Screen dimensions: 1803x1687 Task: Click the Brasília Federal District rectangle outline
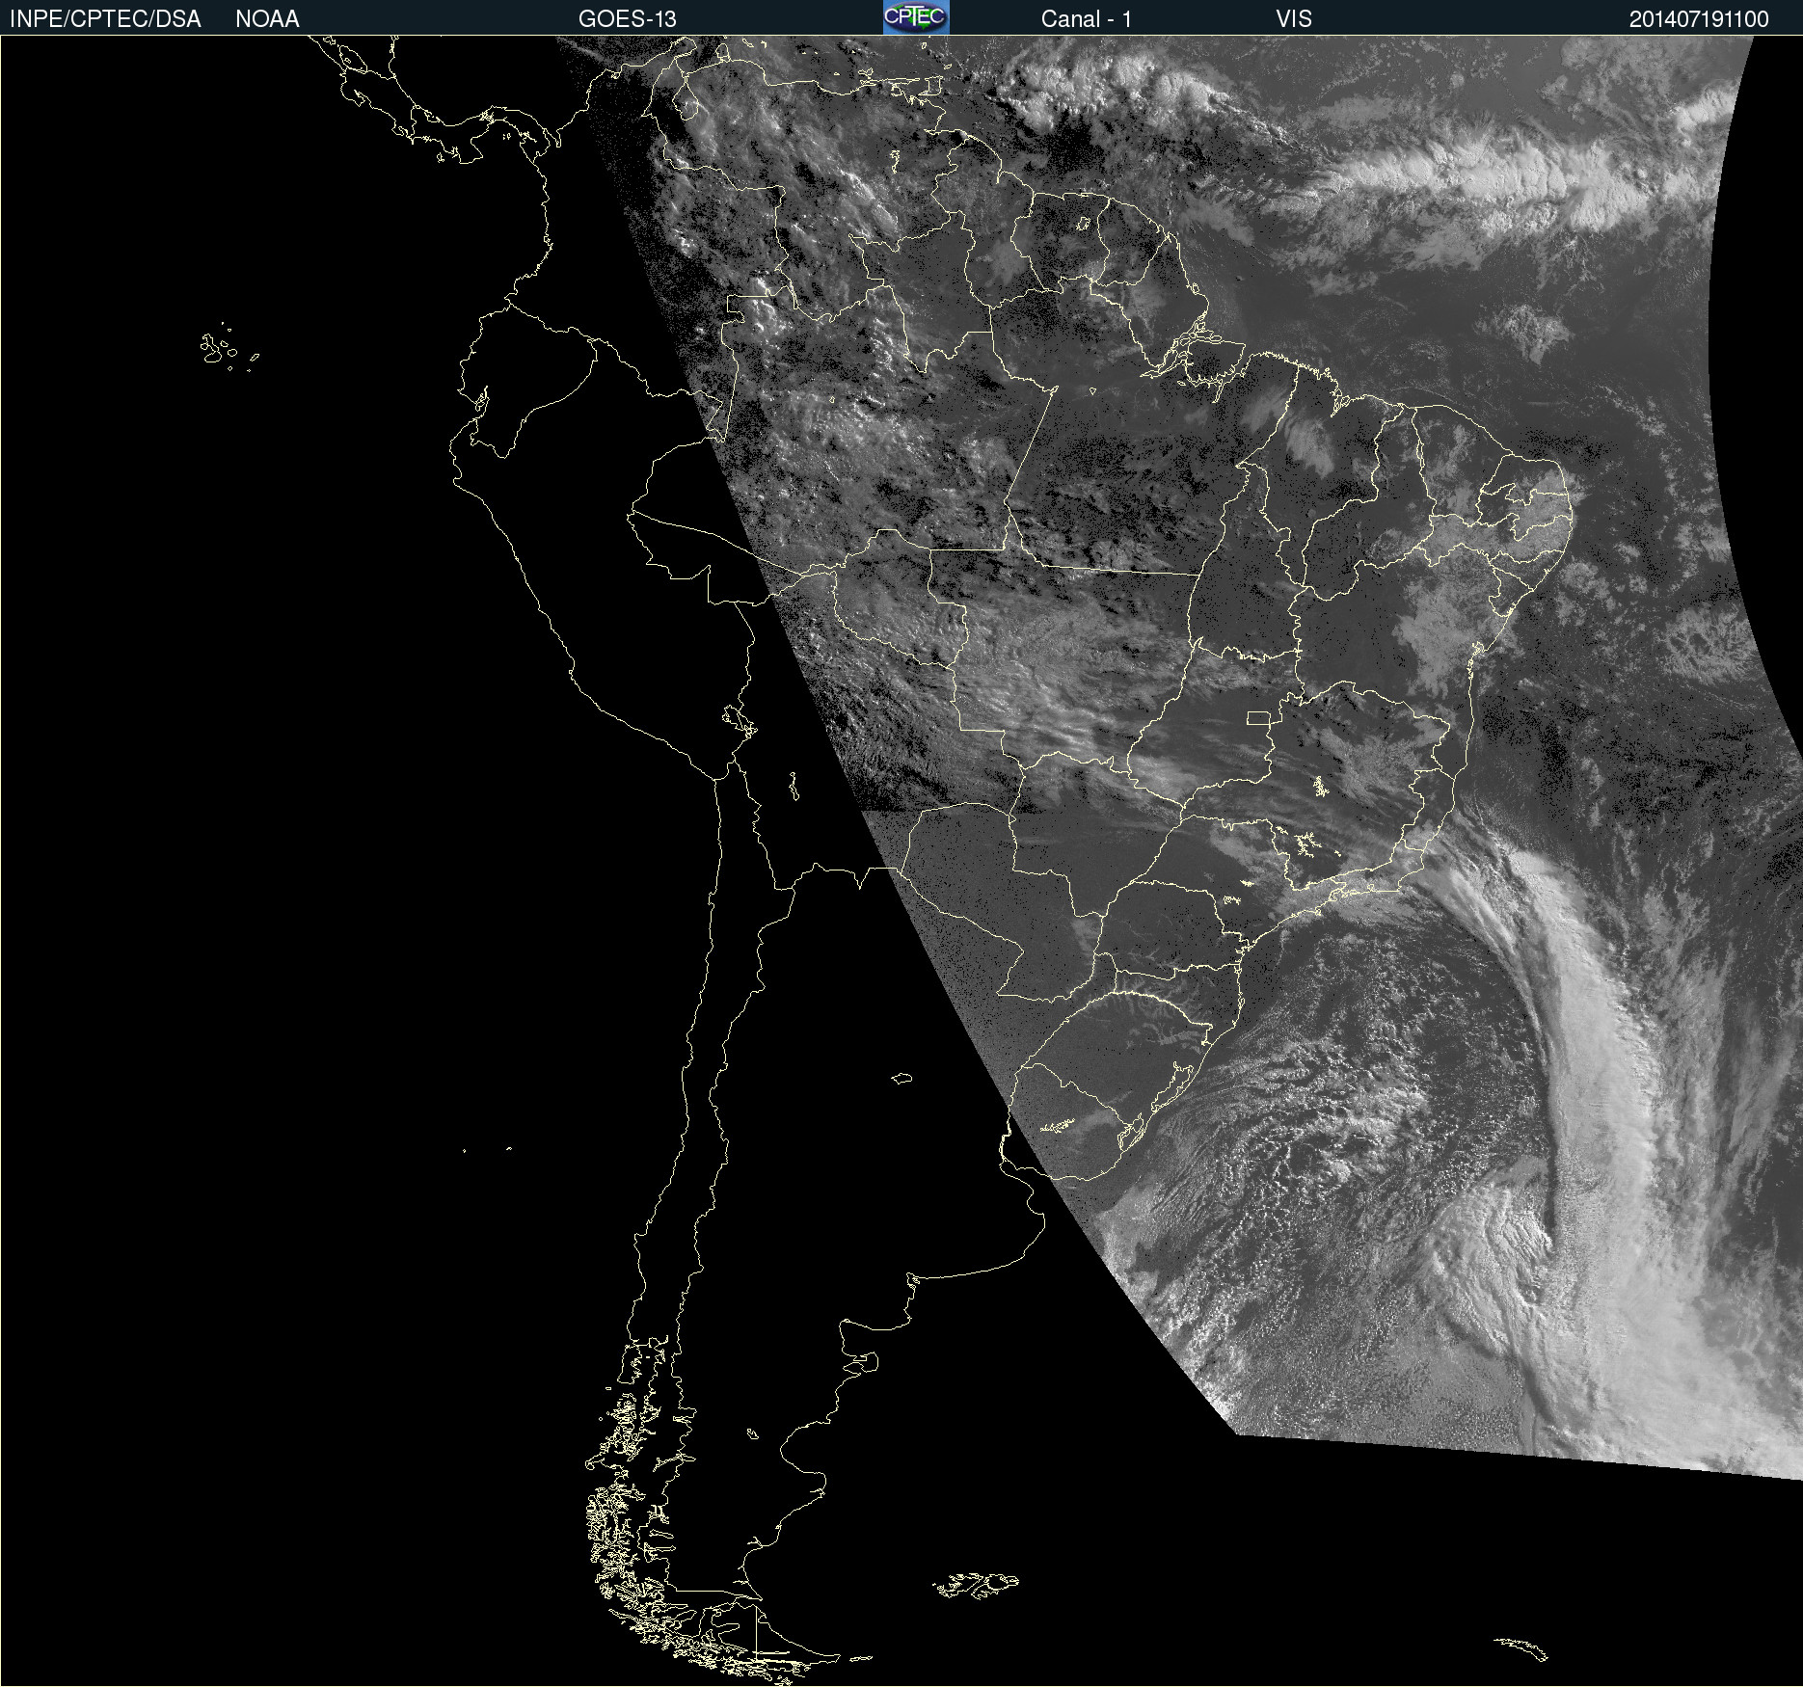tap(1258, 717)
